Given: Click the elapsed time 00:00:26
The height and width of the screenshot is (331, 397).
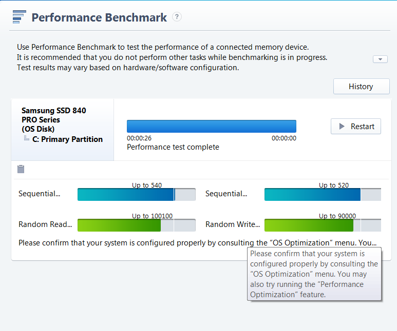Looking at the screenshot, I should pyautogui.click(x=139, y=138).
